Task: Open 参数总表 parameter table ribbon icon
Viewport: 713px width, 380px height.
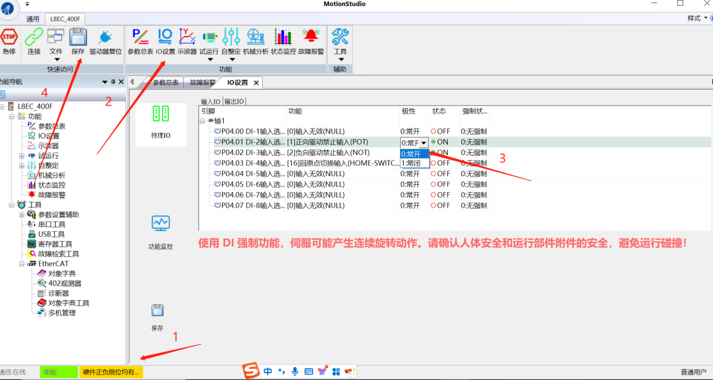Action: (140, 37)
